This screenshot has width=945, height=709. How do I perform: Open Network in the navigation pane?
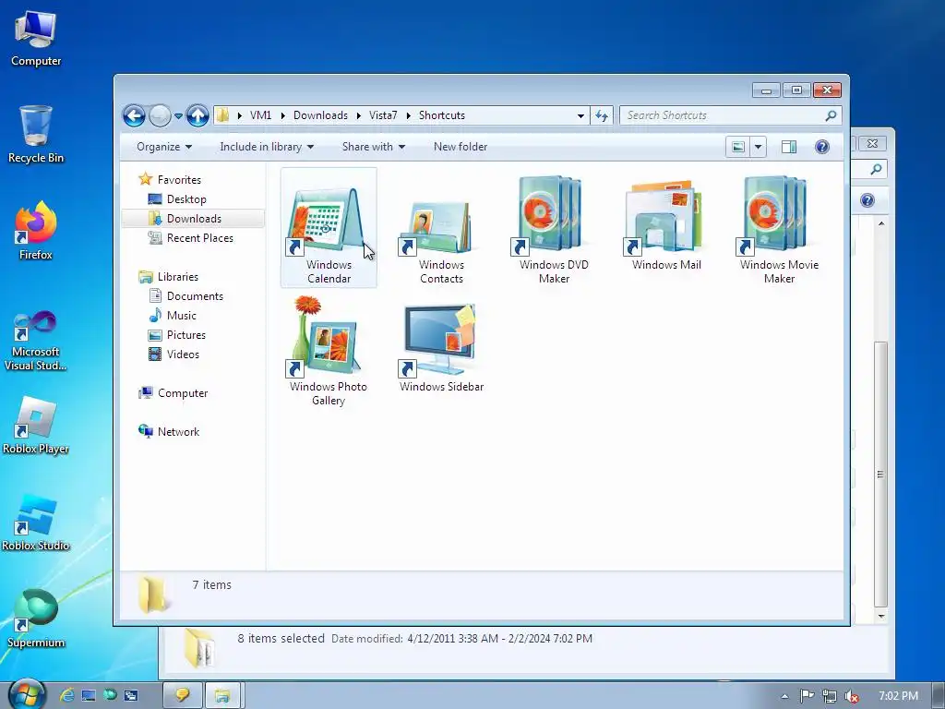tap(178, 432)
